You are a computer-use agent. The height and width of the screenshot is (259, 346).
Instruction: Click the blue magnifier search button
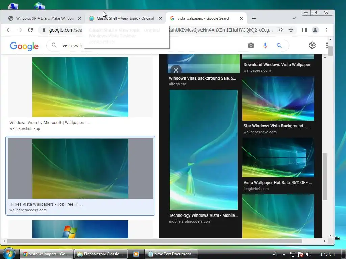coord(279,46)
